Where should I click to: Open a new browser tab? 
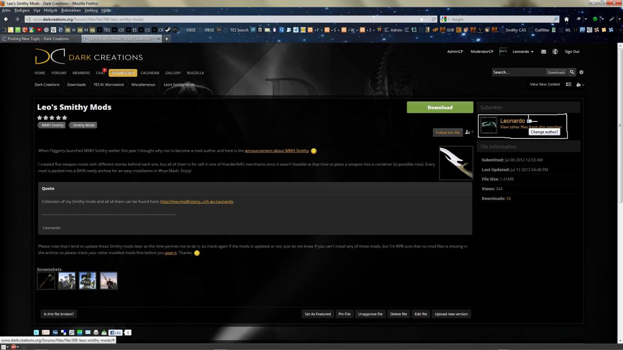tap(167, 39)
